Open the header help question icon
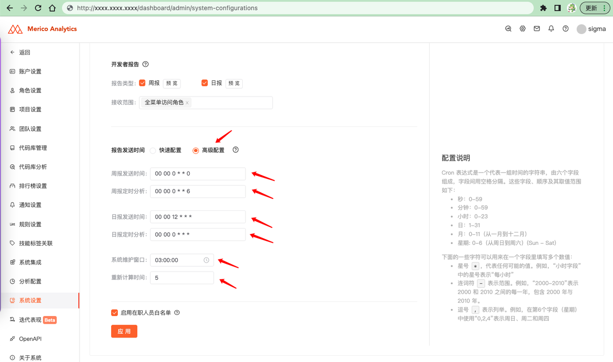 [x=566, y=29]
